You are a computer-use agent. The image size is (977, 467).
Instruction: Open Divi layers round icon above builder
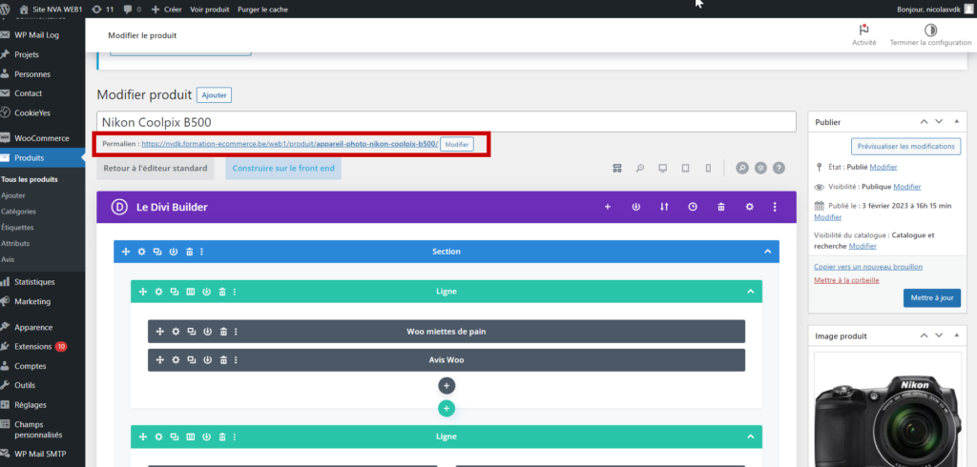pyautogui.click(x=760, y=168)
